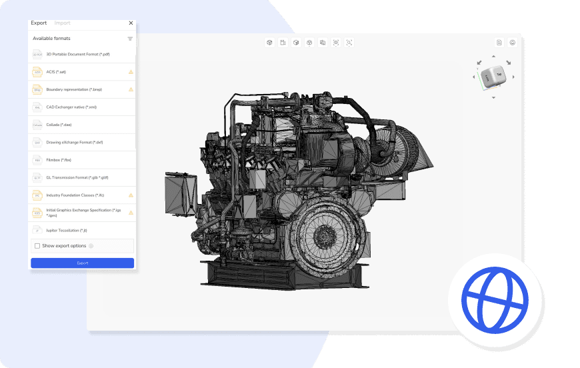Screen dimensions: 580x368
Task: Choose Industry Foundation Classes (*.ifc)
Action: point(82,195)
